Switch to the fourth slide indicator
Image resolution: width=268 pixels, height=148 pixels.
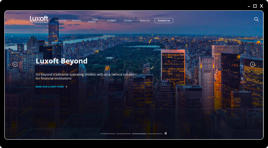coord(155,134)
